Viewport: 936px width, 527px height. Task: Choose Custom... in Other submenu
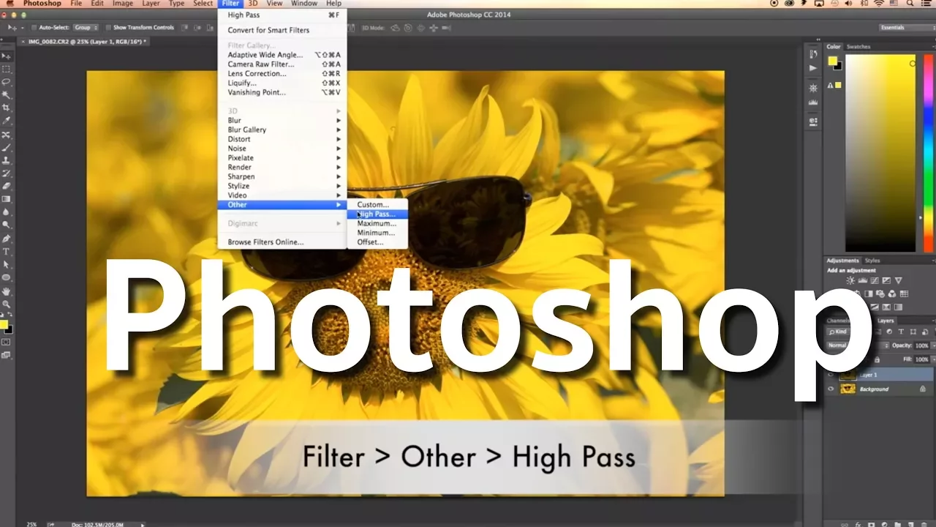(377, 204)
